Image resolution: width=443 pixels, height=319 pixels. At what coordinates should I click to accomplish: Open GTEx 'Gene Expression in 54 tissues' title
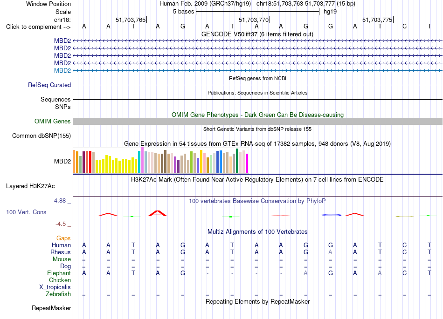[x=257, y=143]
